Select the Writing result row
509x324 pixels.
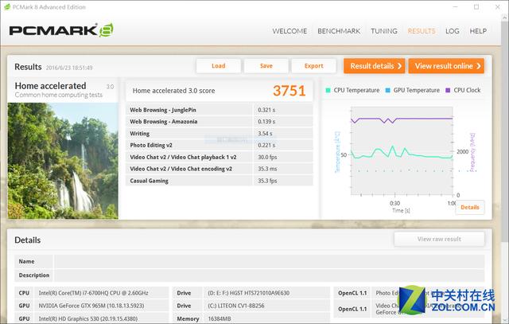click(220, 134)
